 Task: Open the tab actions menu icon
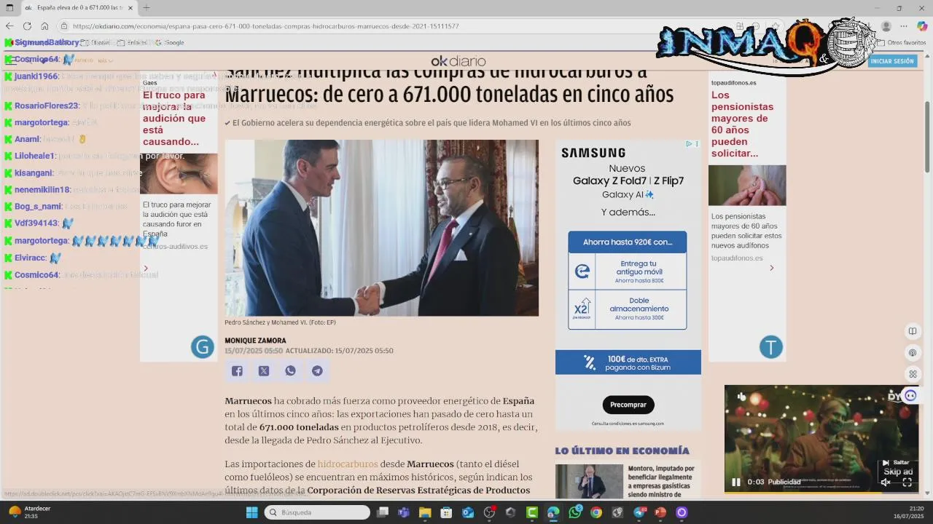tap(9, 7)
